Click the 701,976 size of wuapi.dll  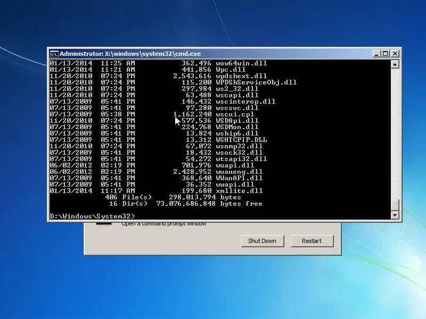click(x=196, y=165)
